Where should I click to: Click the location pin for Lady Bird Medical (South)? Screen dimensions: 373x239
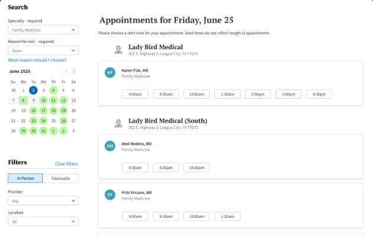[118, 123]
